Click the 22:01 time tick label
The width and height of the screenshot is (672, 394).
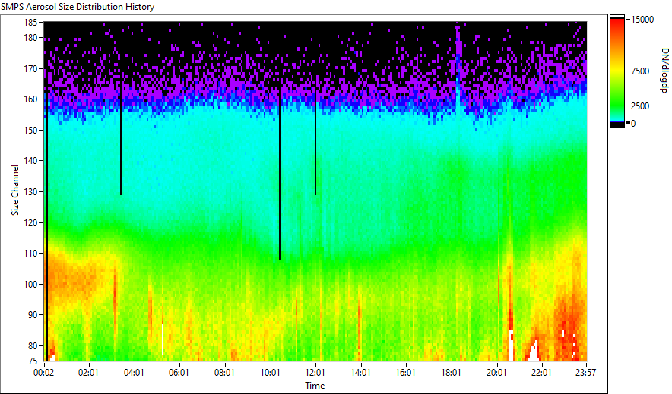[x=541, y=373]
